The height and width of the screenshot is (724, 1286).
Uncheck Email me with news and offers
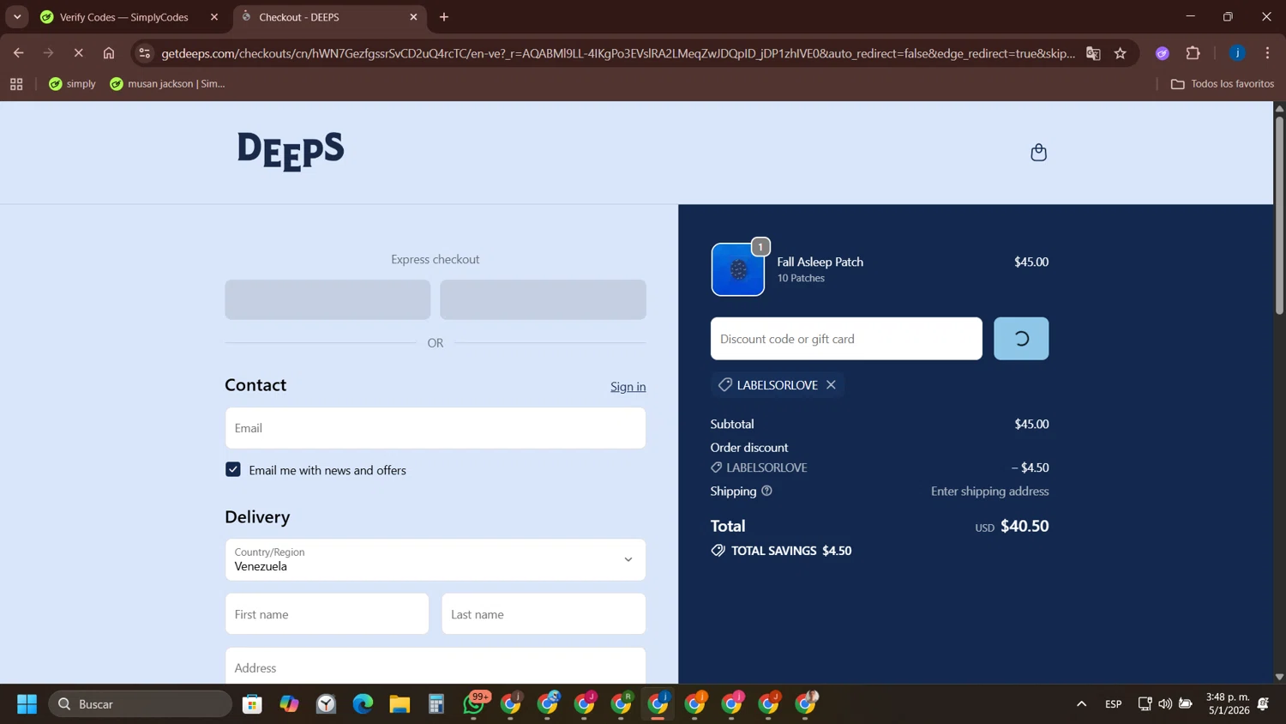click(233, 469)
